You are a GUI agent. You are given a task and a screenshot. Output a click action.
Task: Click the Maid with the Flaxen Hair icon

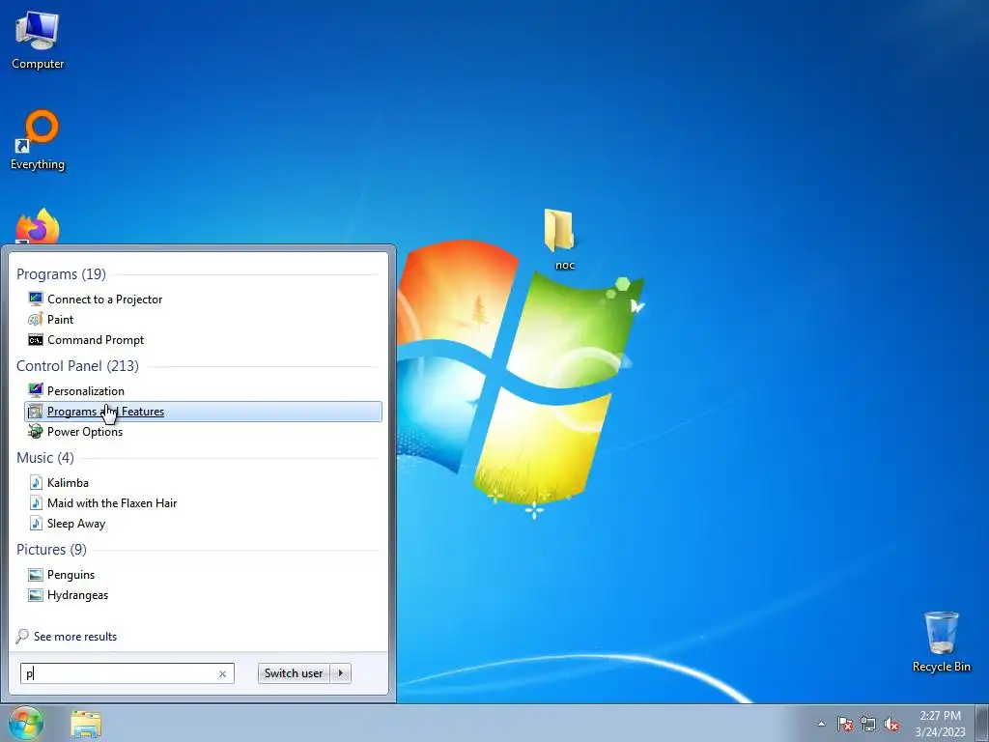[36, 502]
